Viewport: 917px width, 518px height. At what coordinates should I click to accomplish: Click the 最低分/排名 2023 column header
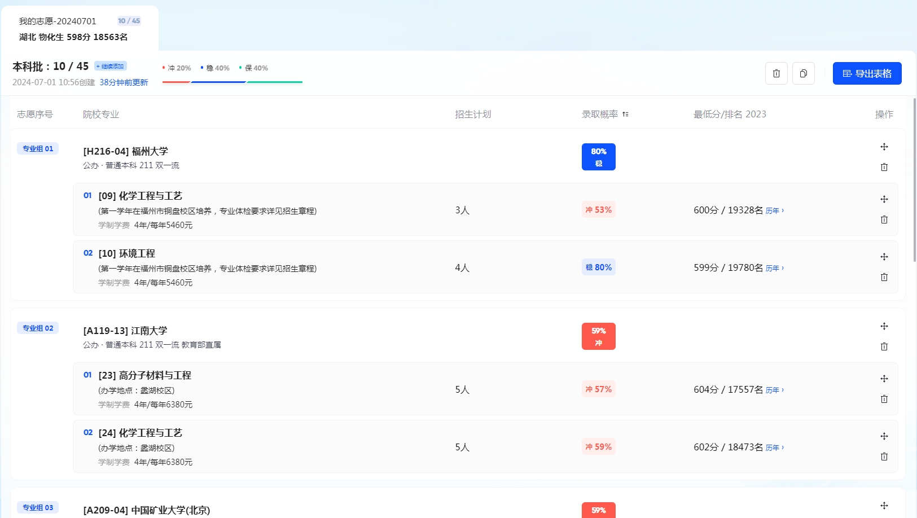730,114
